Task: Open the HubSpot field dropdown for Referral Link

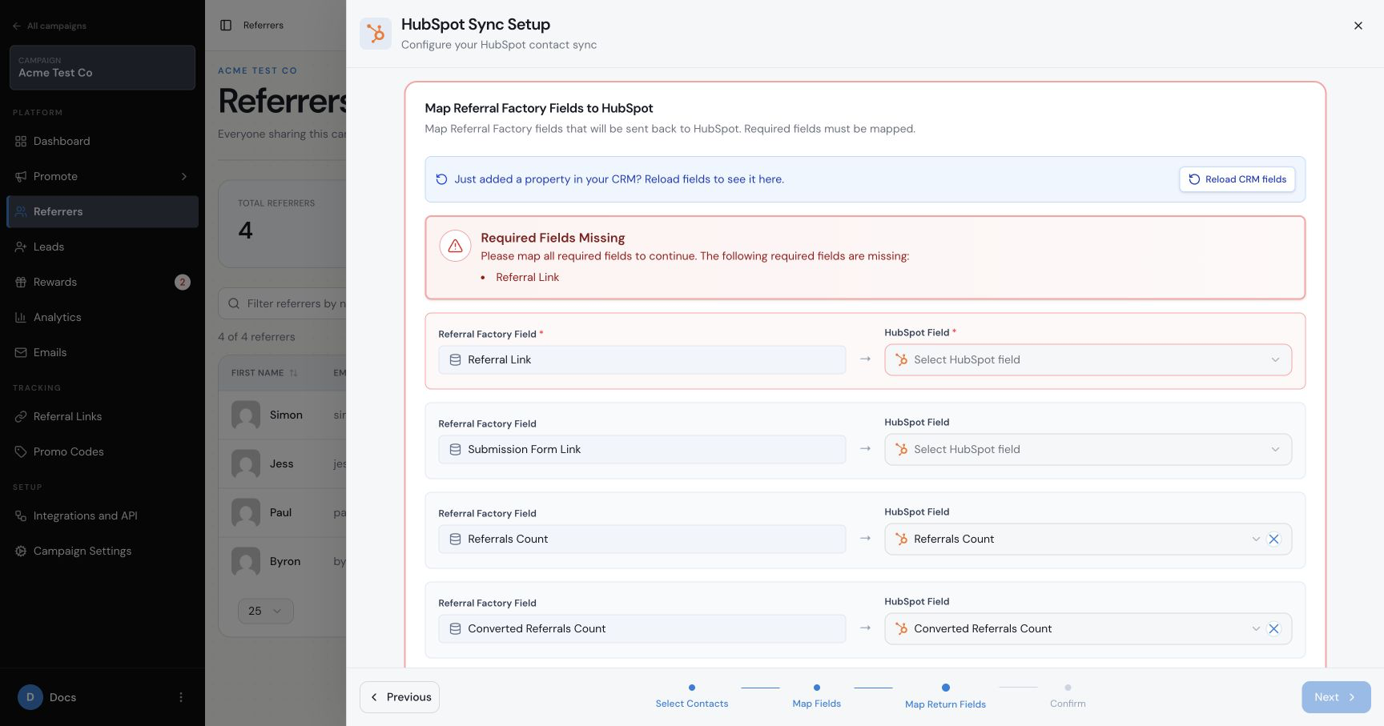Action: tap(1088, 359)
